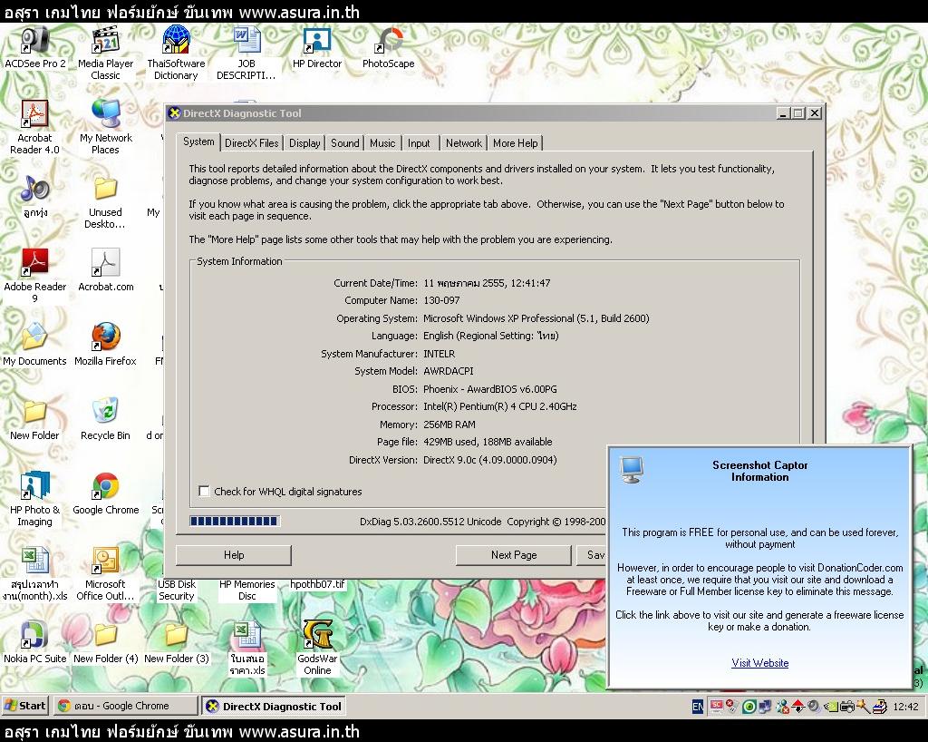
Task: Enable Check for WHQL digital signatures
Action: [204, 491]
